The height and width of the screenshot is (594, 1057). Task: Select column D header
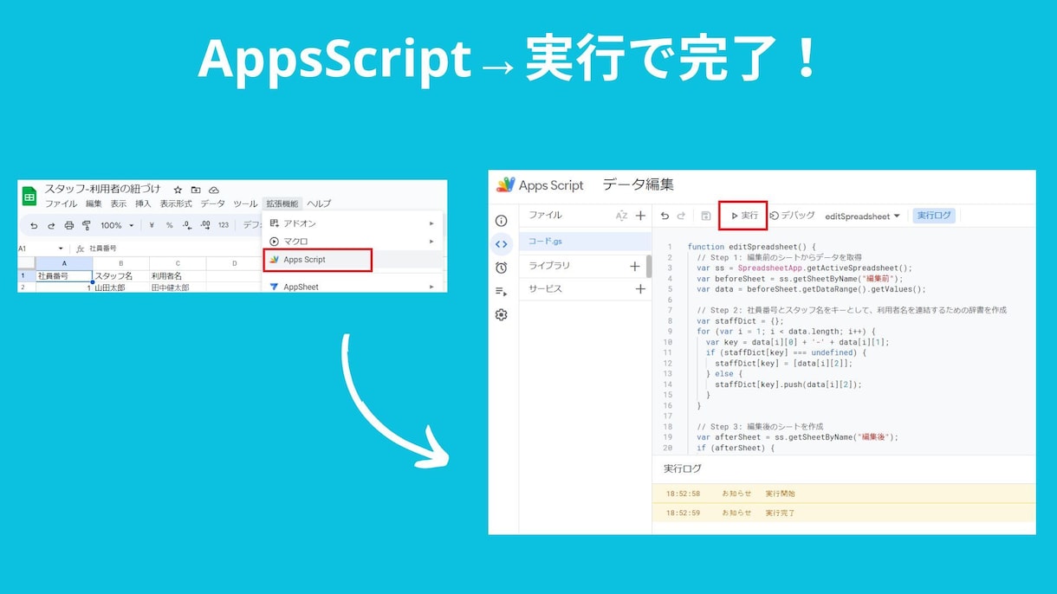234,263
